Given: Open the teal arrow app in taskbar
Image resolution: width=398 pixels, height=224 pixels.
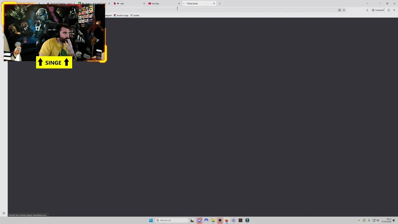Looking at the screenshot, I should (x=247, y=220).
